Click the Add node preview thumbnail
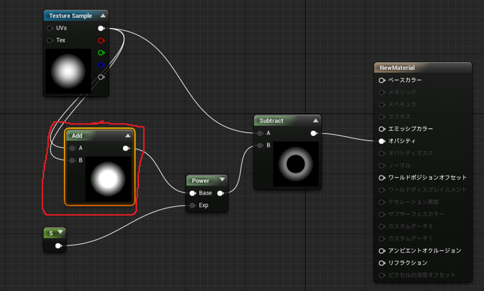This screenshot has width=484, height=291. 108,179
